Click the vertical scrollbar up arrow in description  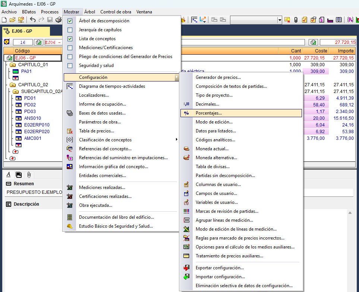(350, 212)
